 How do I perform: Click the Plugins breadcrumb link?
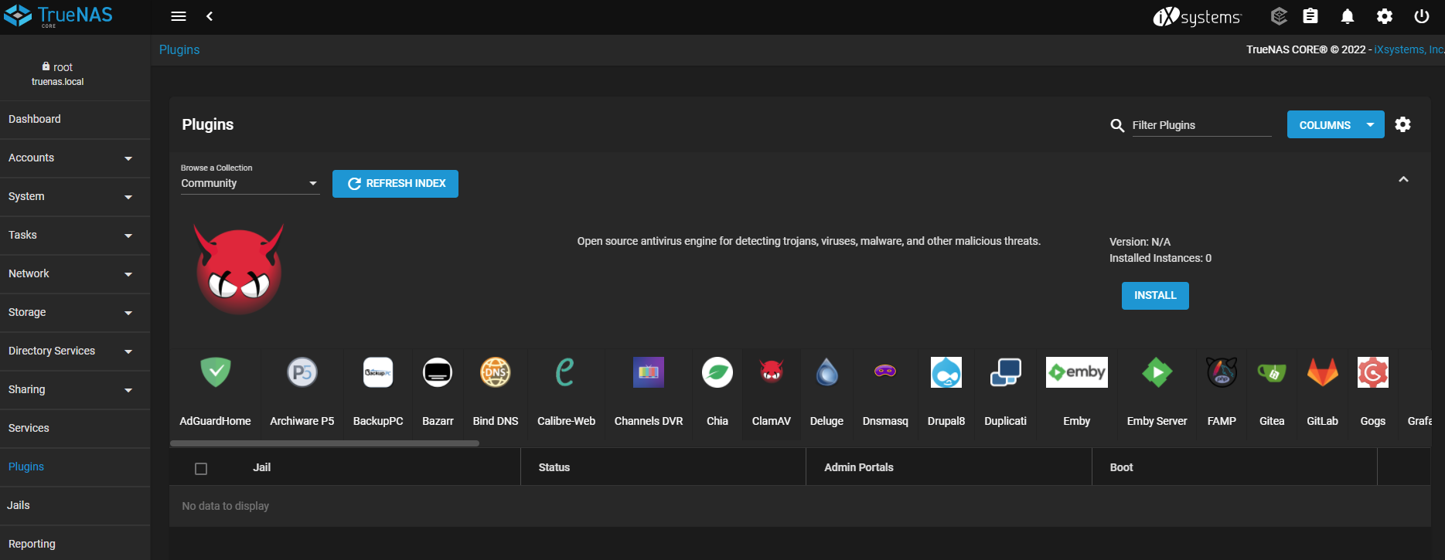coord(179,49)
